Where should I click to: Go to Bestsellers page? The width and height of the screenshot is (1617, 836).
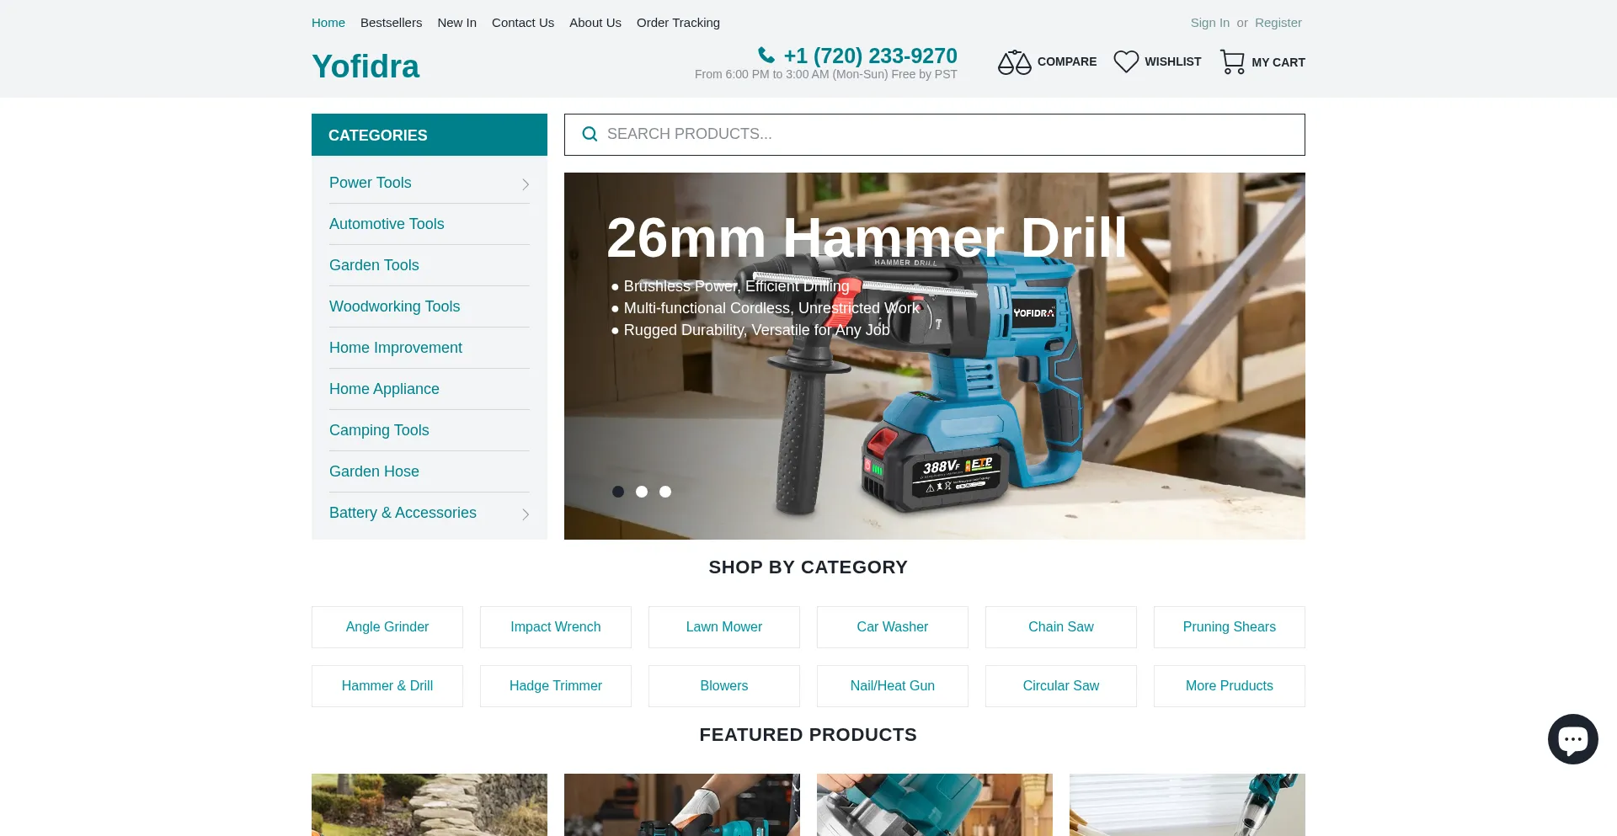[391, 23]
